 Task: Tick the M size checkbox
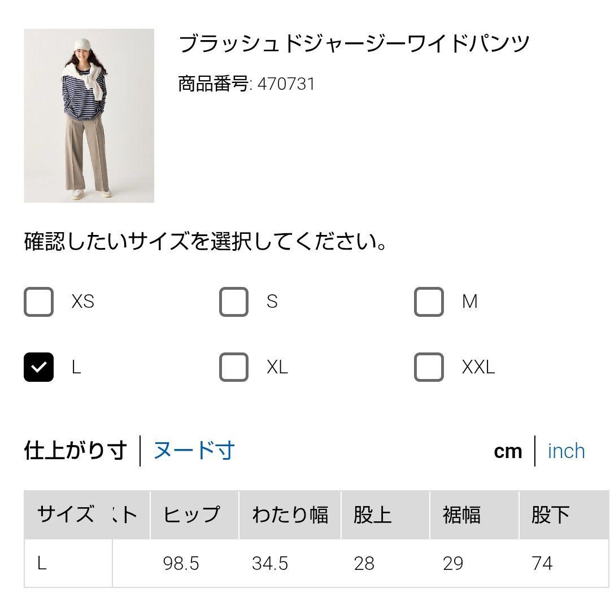(x=429, y=302)
